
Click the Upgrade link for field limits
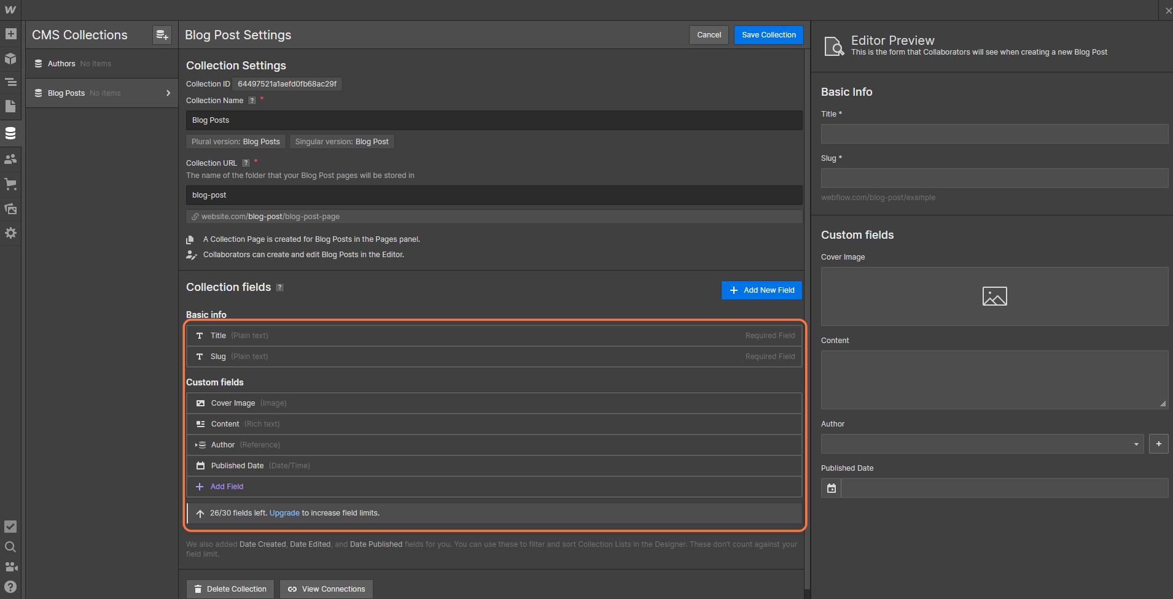click(284, 512)
